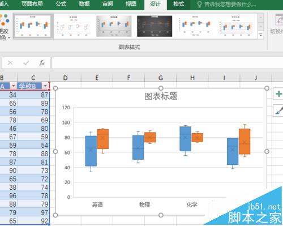This screenshot has width=283, height=226.
Task: Click the top-right chart corner handle
Action: [267, 88]
